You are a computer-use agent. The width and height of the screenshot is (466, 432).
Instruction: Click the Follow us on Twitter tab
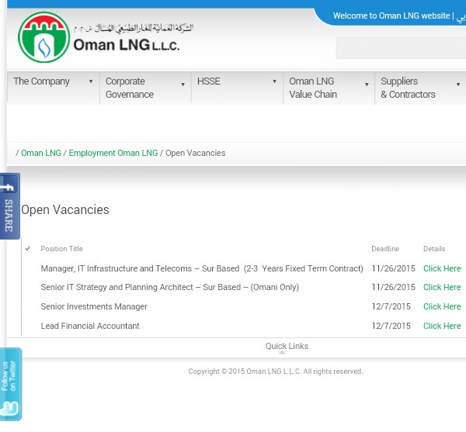pos(10,385)
